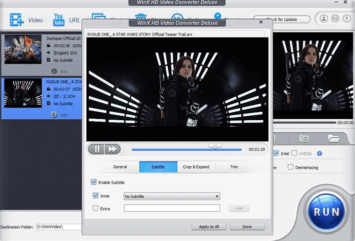Click the Apply to All button
This screenshot has width=355, height=241.
click(x=209, y=227)
